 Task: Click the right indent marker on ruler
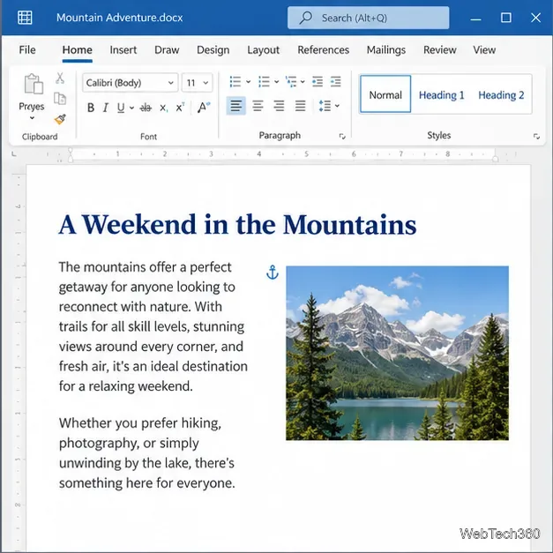coord(495,159)
